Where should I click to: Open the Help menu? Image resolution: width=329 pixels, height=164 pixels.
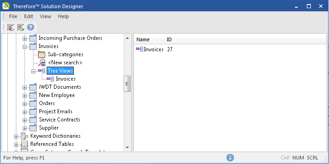tap(63, 16)
